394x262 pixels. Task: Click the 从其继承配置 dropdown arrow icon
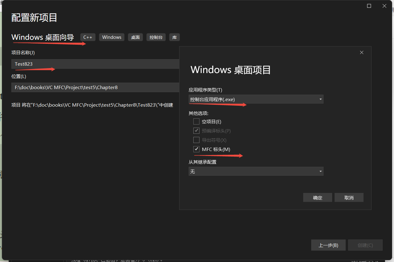320,171
